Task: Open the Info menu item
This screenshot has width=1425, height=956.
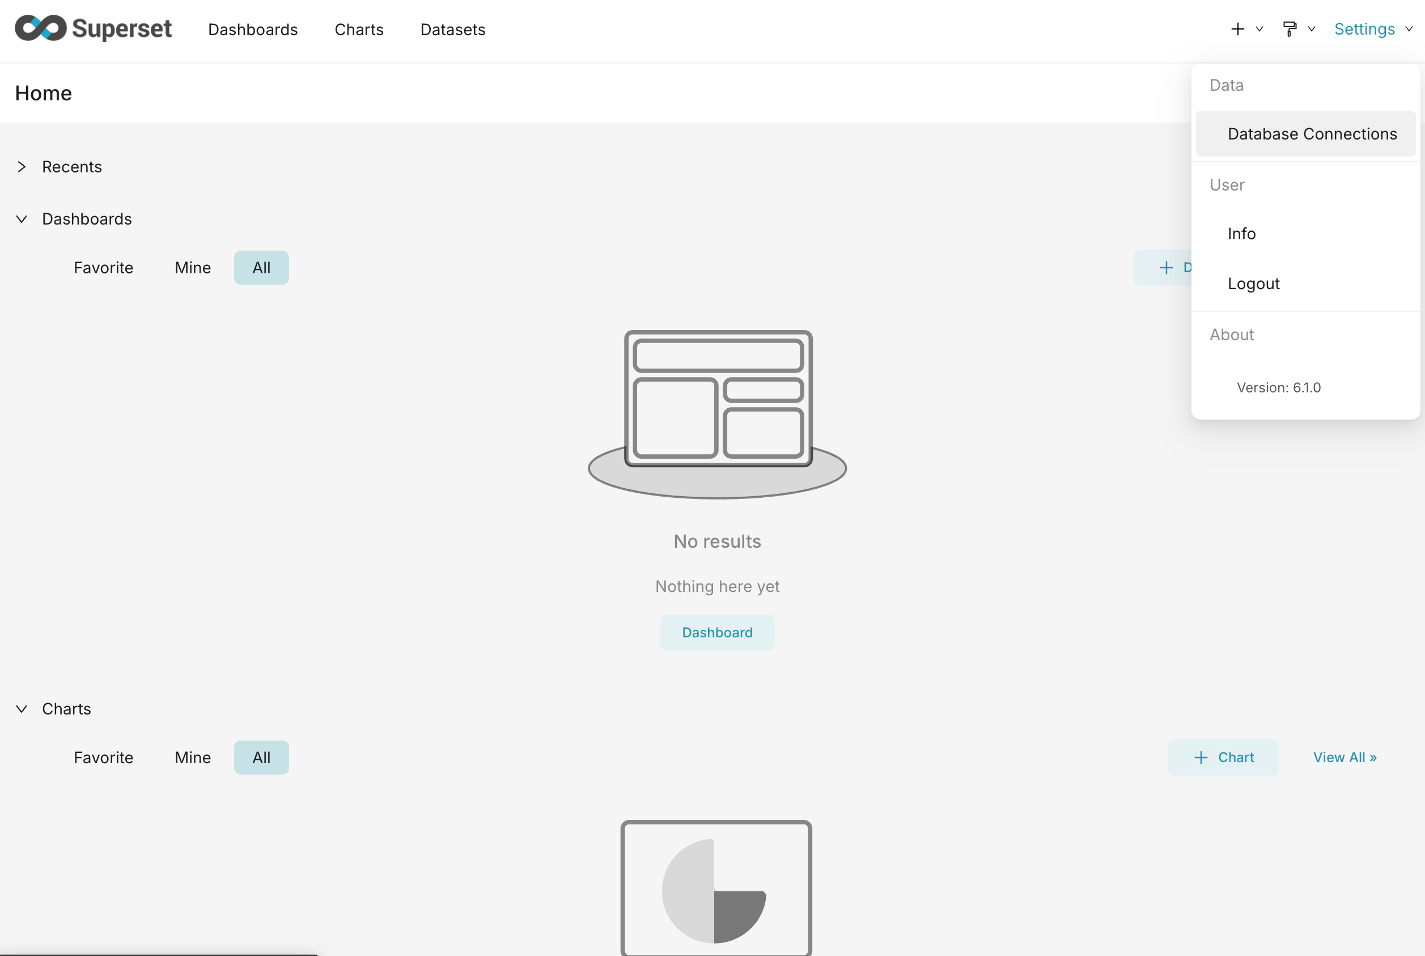Action: tap(1305, 234)
